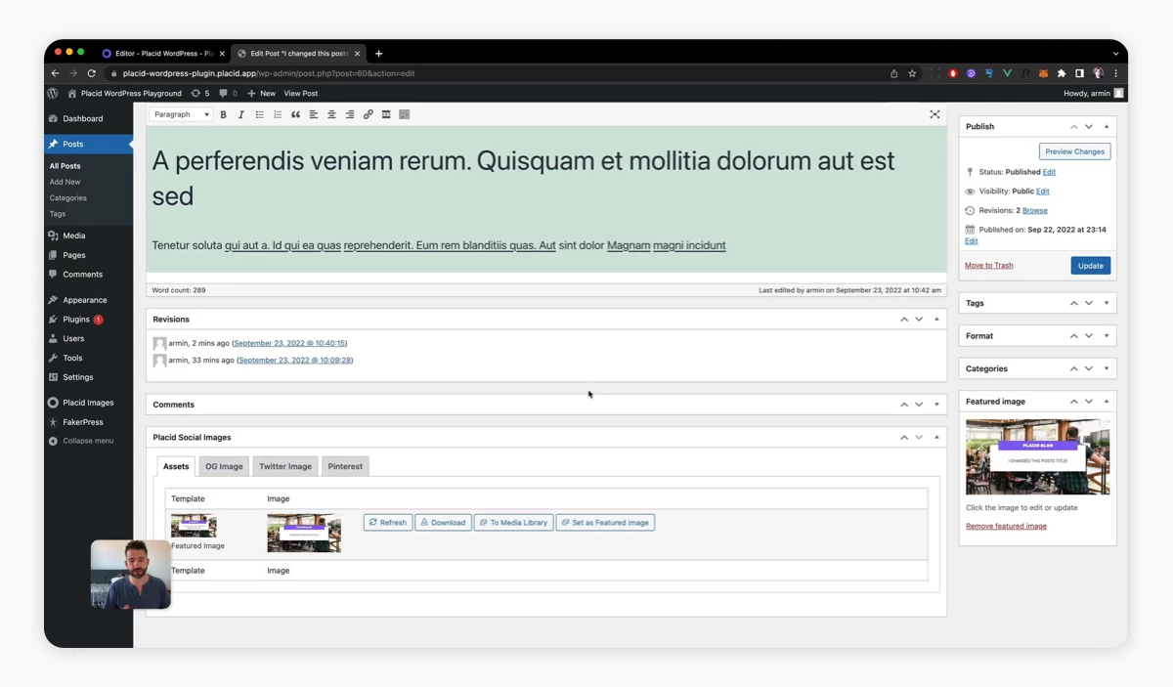Viewport: 1173px width, 687px height.
Task: Collapse the Placid Social Images panel
Action: coord(936,437)
